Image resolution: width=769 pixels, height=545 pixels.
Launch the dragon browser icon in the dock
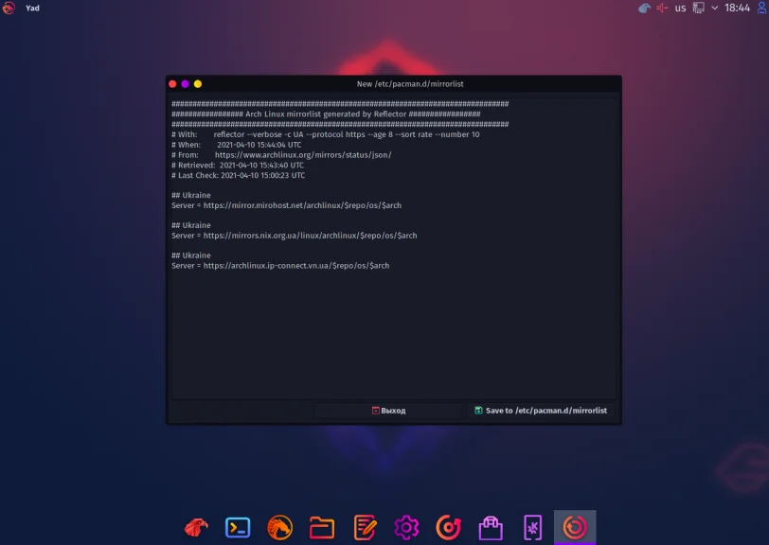click(x=278, y=527)
